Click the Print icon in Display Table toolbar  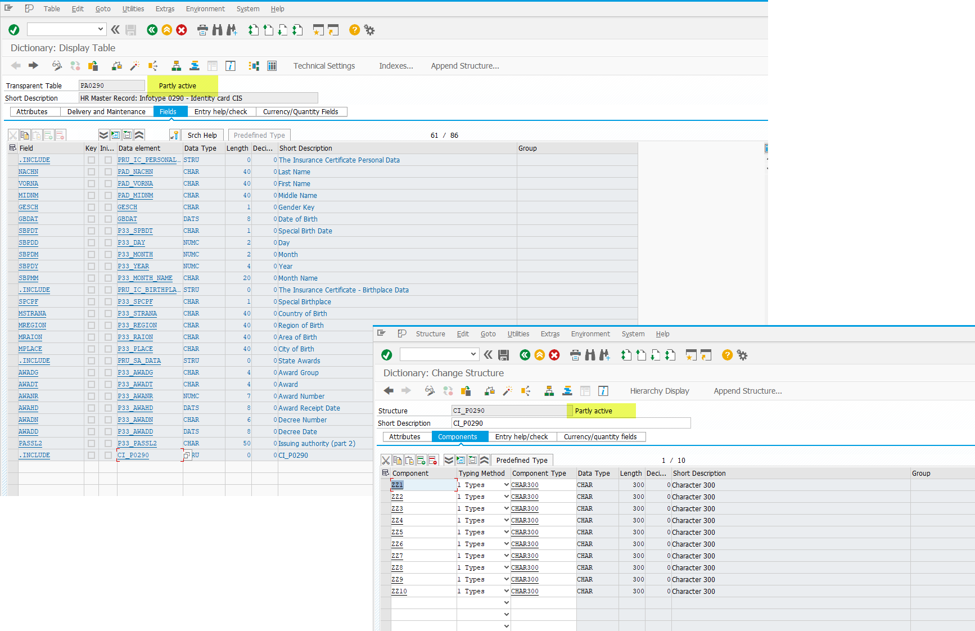(203, 30)
